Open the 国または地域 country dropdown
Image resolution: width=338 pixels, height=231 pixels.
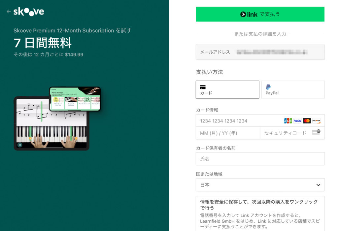pyautogui.click(x=260, y=185)
